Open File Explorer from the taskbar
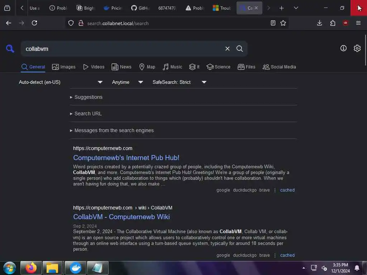 pos(52,268)
